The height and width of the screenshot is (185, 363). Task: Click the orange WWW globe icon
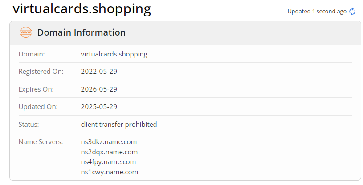[x=26, y=32]
